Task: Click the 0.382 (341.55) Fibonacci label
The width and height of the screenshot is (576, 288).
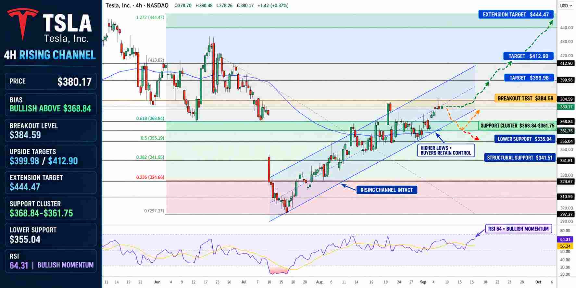Action: click(x=150, y=157)
